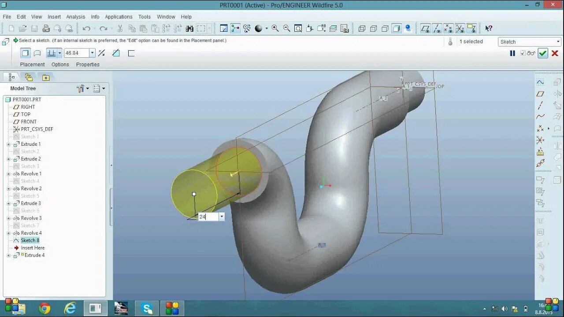Image resolution: width=564 pixels, height=317 pixels.
Task: Click the Flip depth direction icon
Action: pyautogui.click(x=101, y=53)
